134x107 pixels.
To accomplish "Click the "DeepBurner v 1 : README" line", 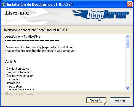I will (x=23, y=36).
